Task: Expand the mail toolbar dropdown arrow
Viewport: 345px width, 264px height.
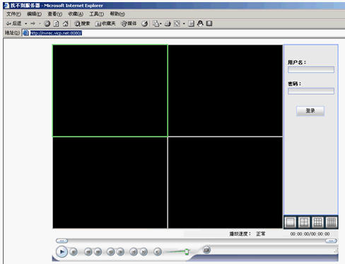Action: [160, 23]
